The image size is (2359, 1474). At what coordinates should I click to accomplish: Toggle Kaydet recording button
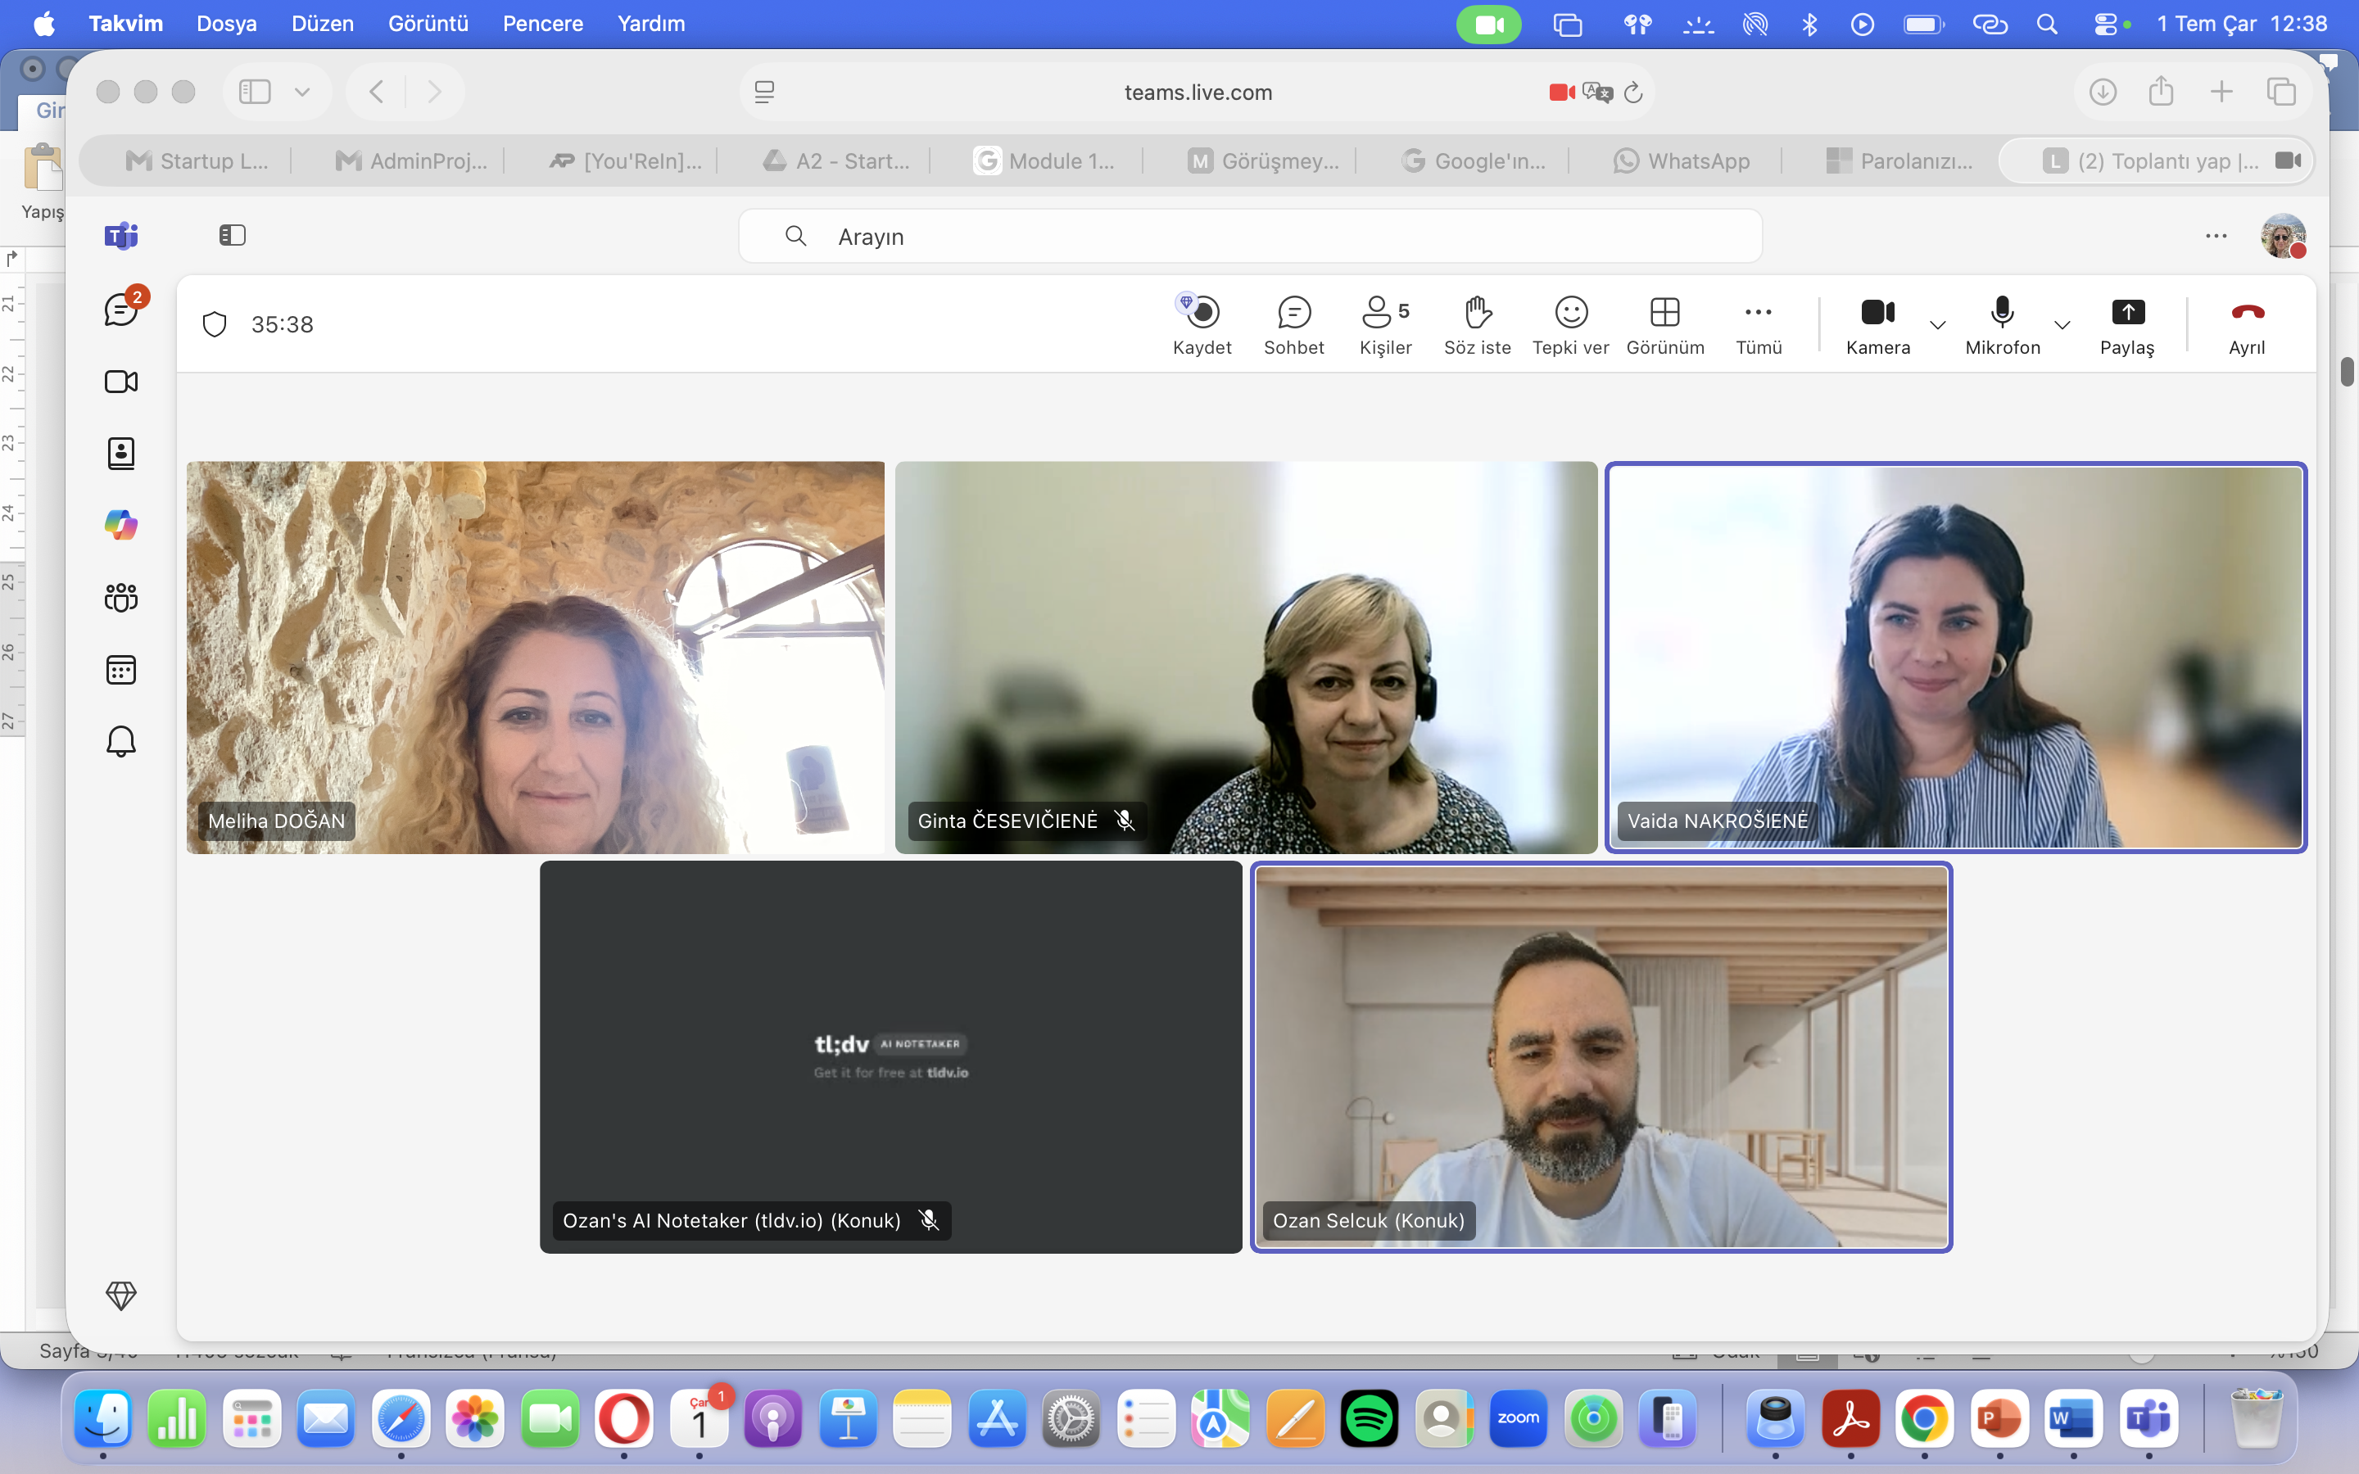point(1202,324)
